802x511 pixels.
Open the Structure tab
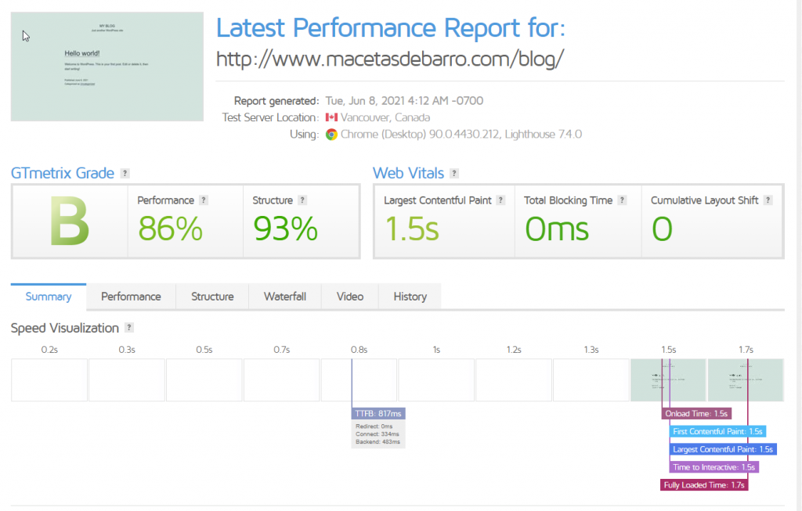[212, 297]
